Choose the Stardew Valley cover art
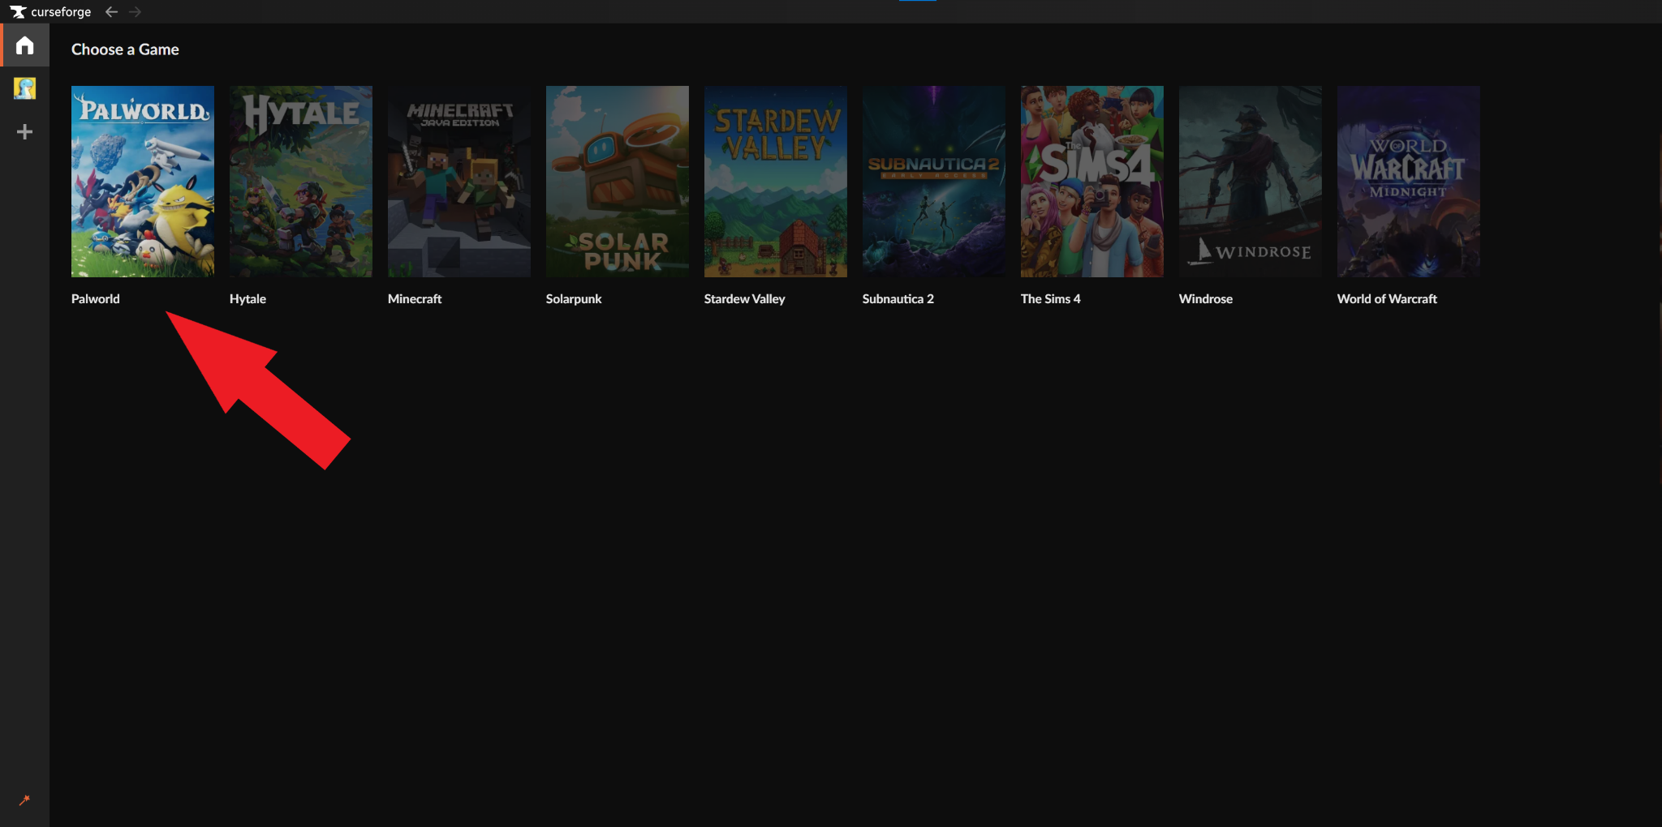The width and height of the screenshot is (1662, 827). click(x=776, y=182)
